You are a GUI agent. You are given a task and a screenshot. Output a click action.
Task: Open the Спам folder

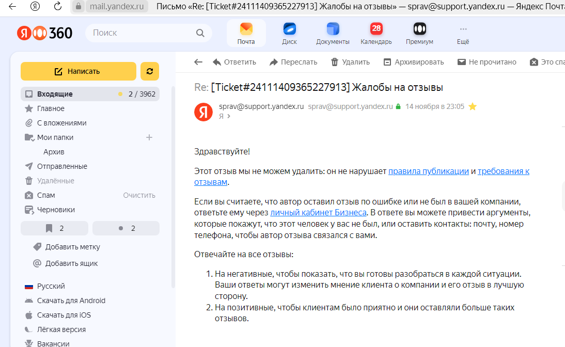tap(46, 195)
